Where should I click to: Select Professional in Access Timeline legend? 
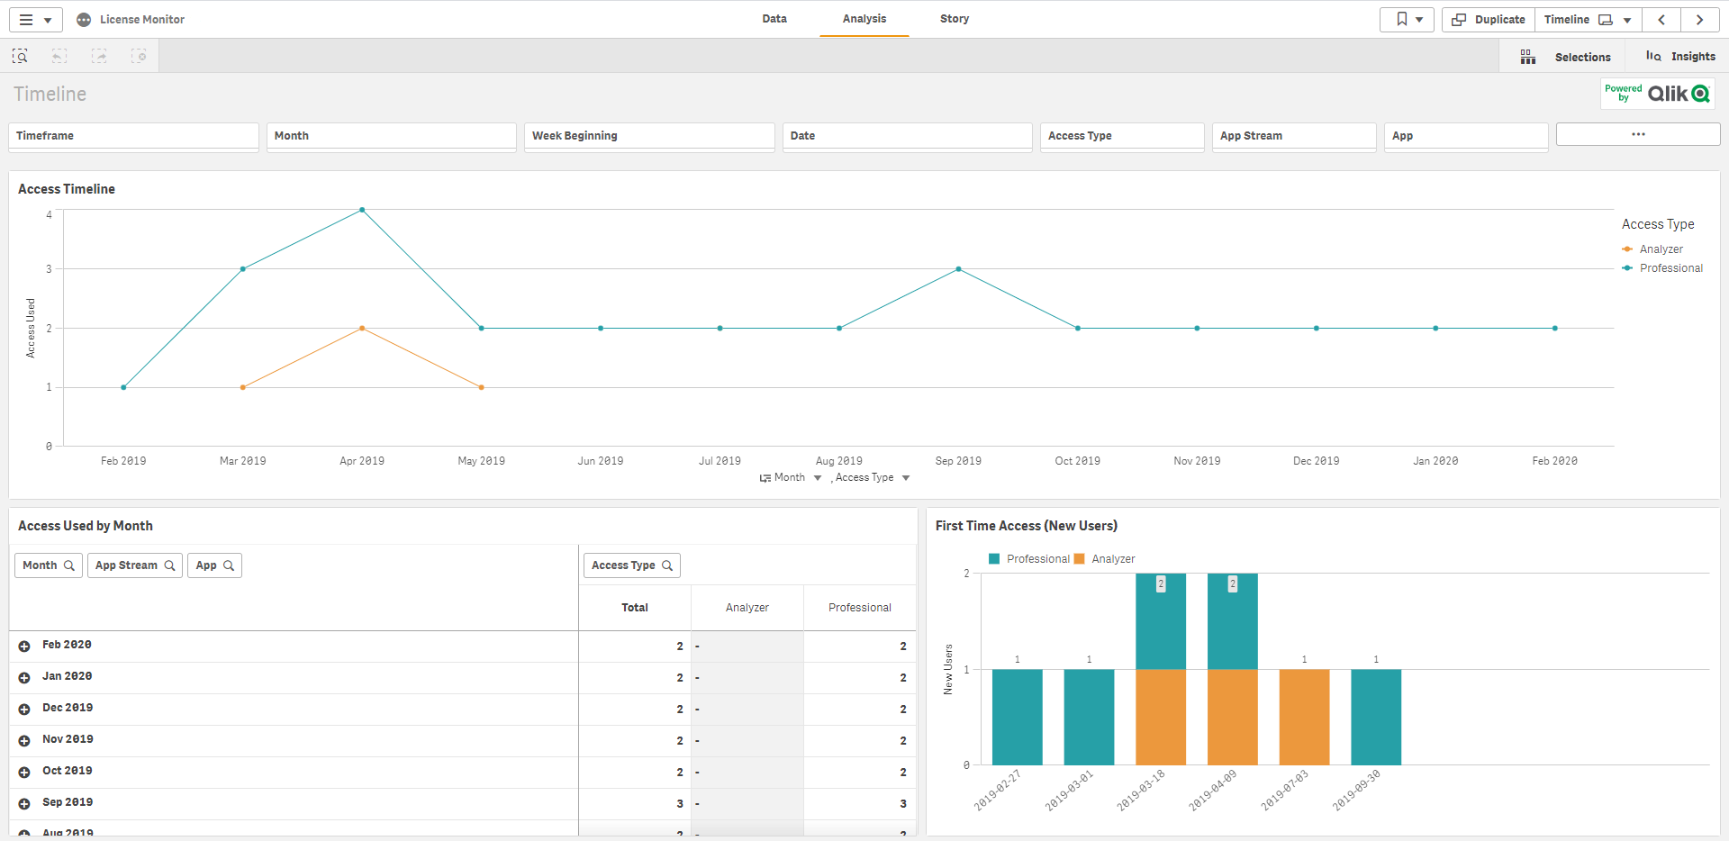coord(1662,268)
